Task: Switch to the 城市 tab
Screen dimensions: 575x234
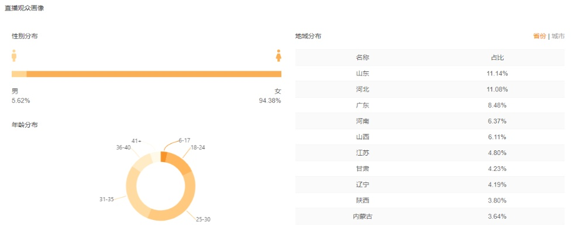Action: (558, 36)
